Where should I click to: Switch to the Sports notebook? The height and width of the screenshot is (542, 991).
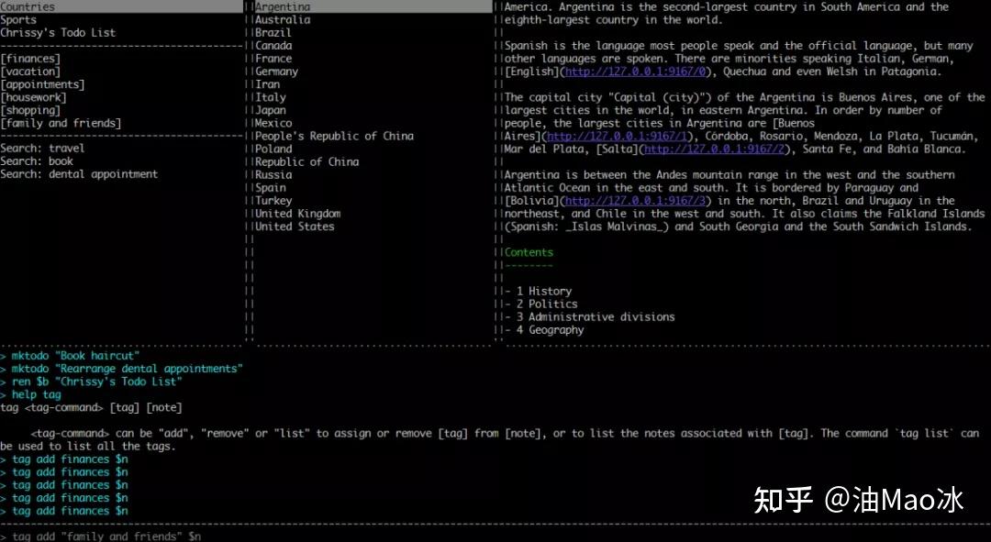point(17,18)
